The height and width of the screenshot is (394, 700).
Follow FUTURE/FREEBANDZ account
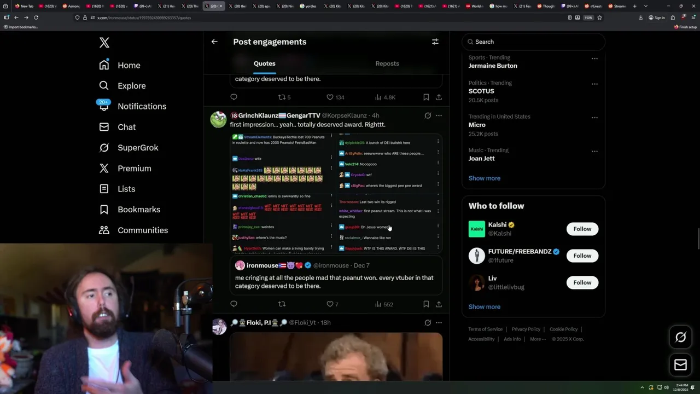coord(582,256)
